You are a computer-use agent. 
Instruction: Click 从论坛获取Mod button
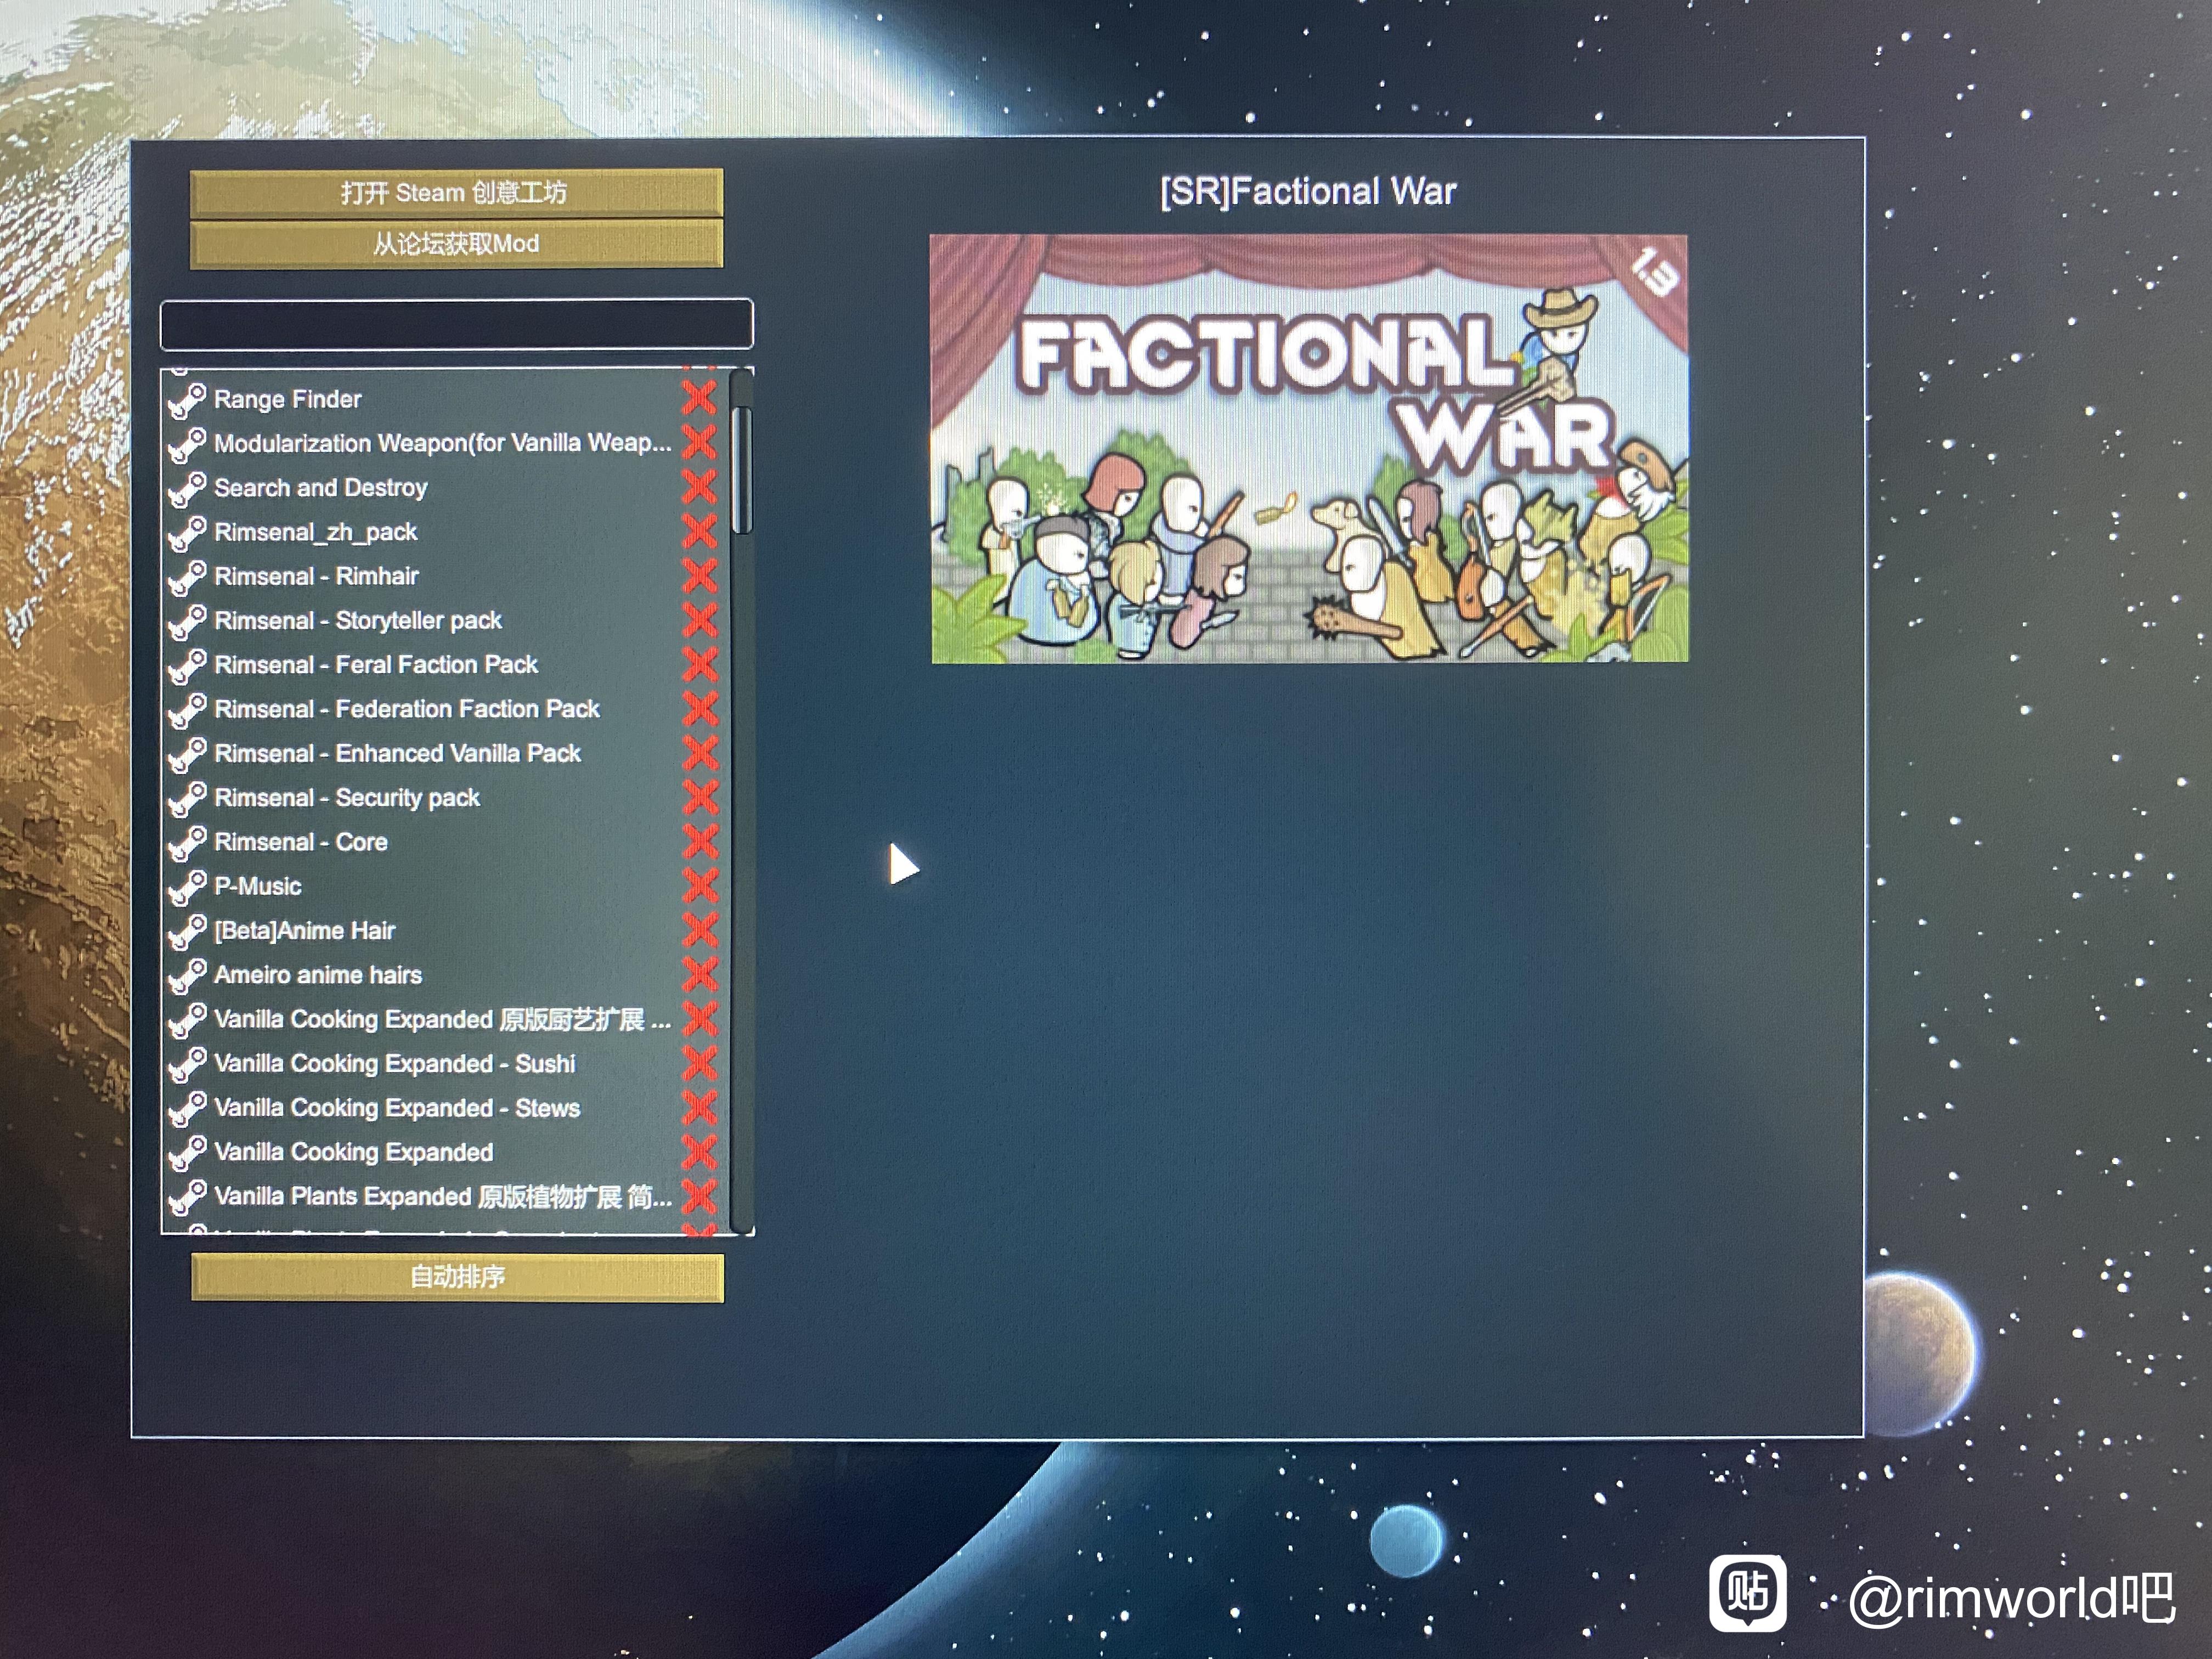pyautogui.click(x=456, y=244)
